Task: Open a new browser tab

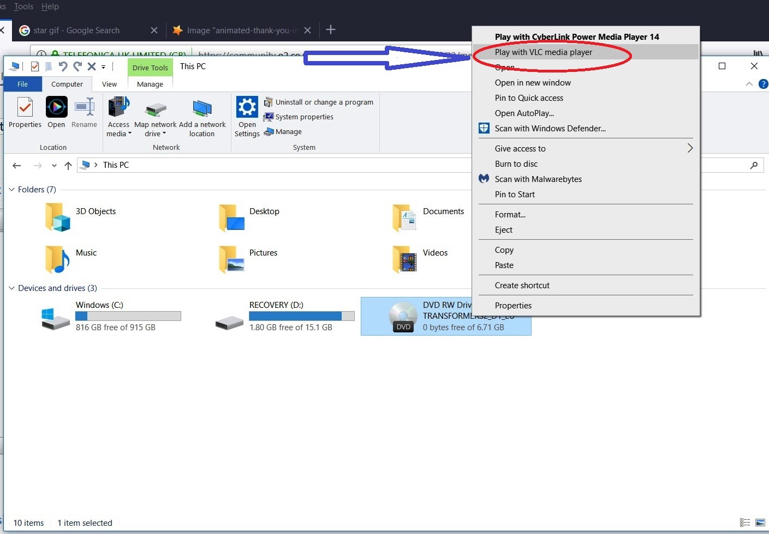Action: (331, 30)
